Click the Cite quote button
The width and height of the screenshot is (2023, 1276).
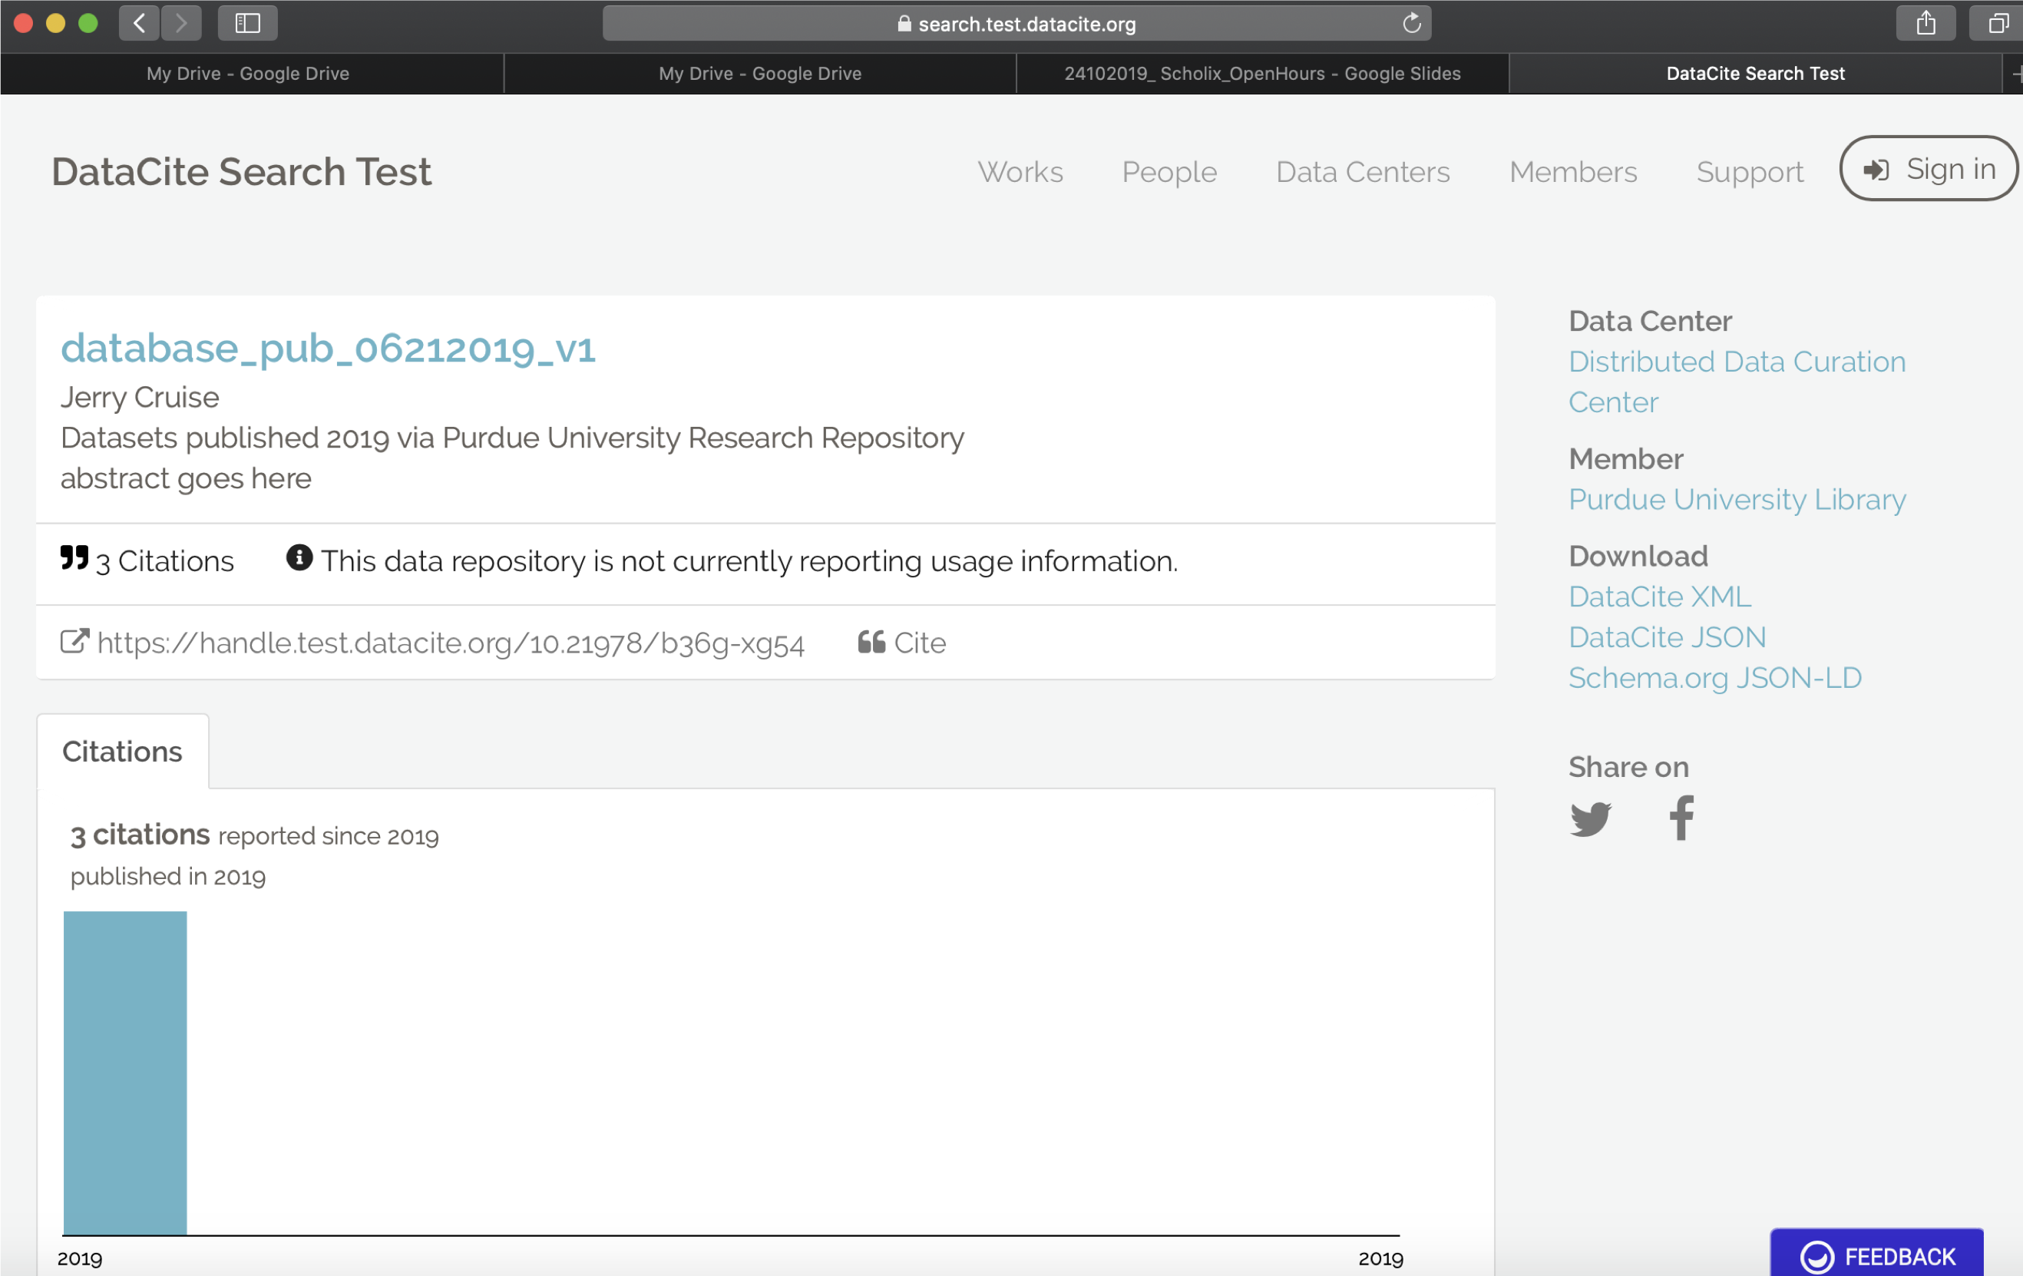[x=901, y=643]
